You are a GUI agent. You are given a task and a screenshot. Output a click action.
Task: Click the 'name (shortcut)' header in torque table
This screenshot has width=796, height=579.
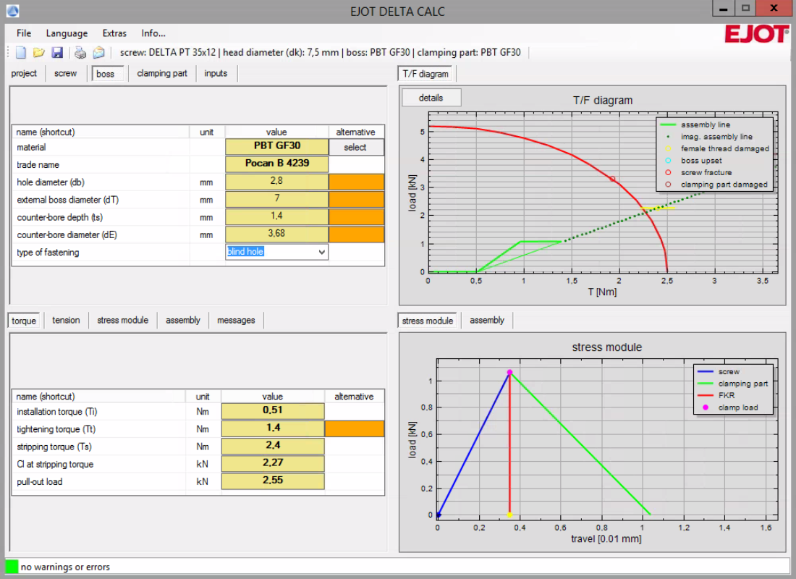[46, 397]
